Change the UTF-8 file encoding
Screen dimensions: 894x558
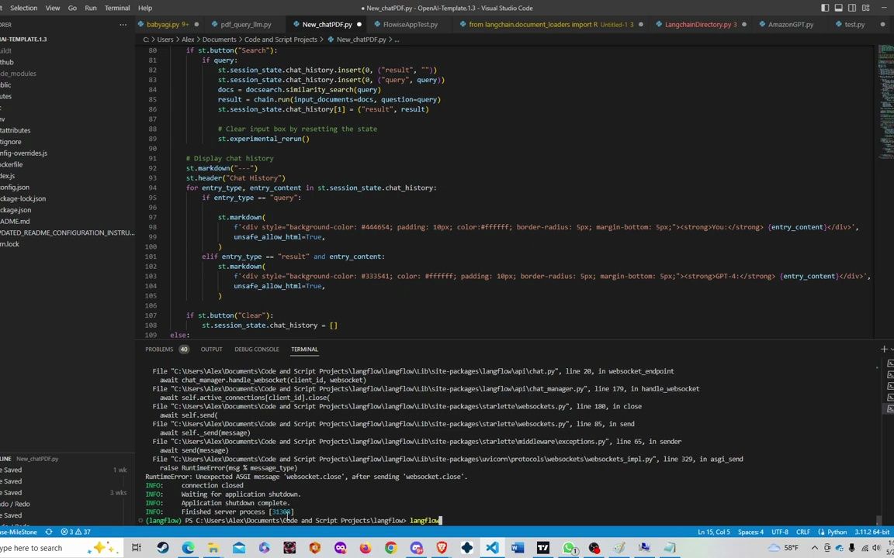[x=780, y=532]
